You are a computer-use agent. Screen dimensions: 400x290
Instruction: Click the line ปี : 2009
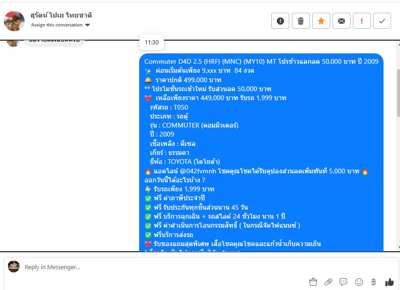(x=162, y=135)
